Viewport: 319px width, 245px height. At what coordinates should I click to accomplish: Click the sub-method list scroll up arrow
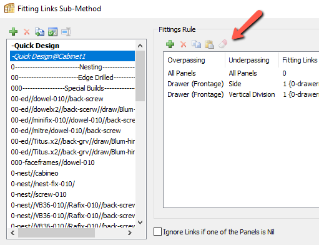pyautogui.click(x=140, y=46)
